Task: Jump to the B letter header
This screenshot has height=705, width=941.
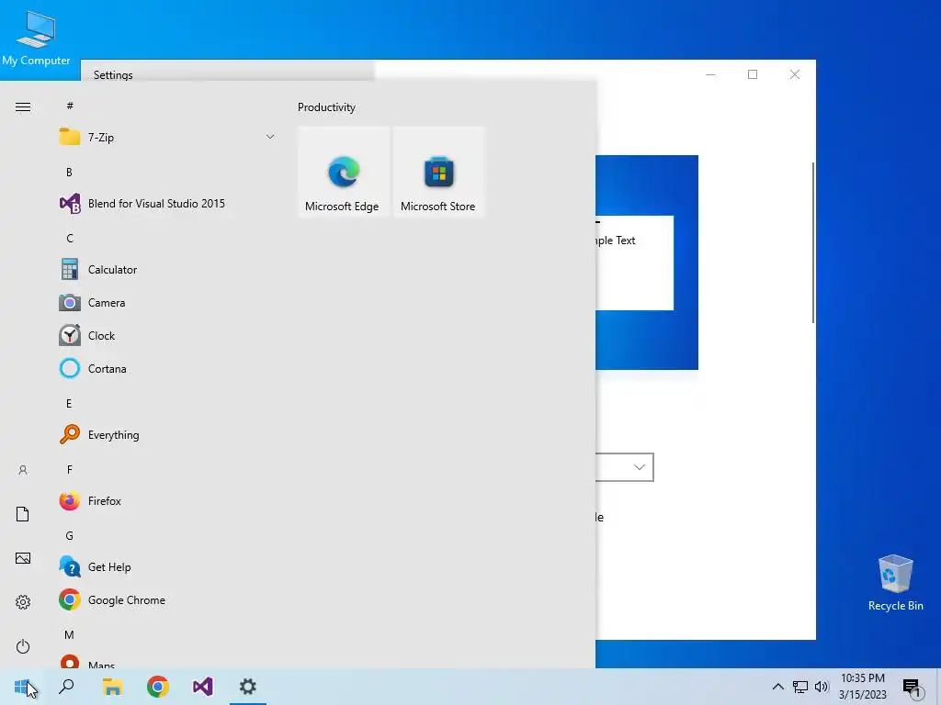Action: [70, 172]
